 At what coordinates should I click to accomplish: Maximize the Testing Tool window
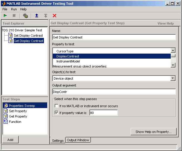click(172, 4)
